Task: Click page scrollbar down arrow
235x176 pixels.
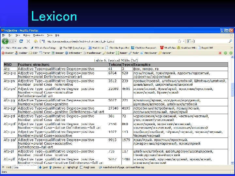Action: point(232,163)
